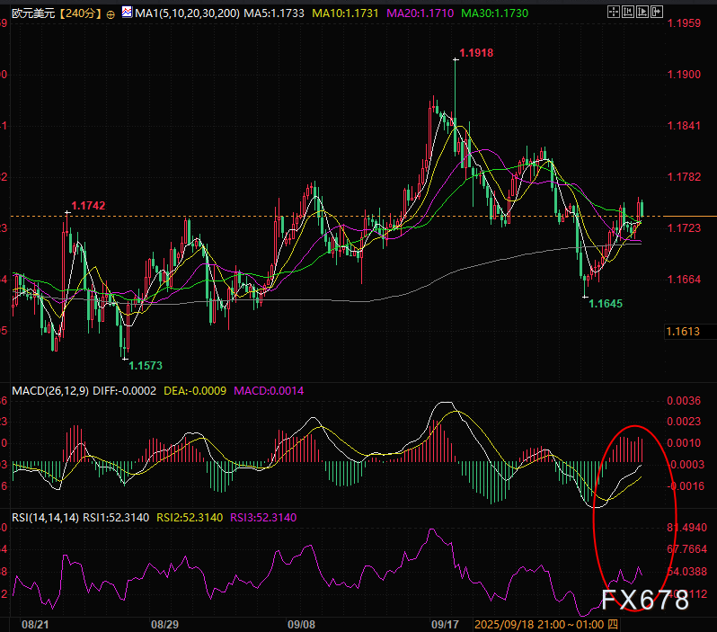Click the 1.1613 price box on right axis
The height and width of the screenshot is (632, 717).
[684, 332]
